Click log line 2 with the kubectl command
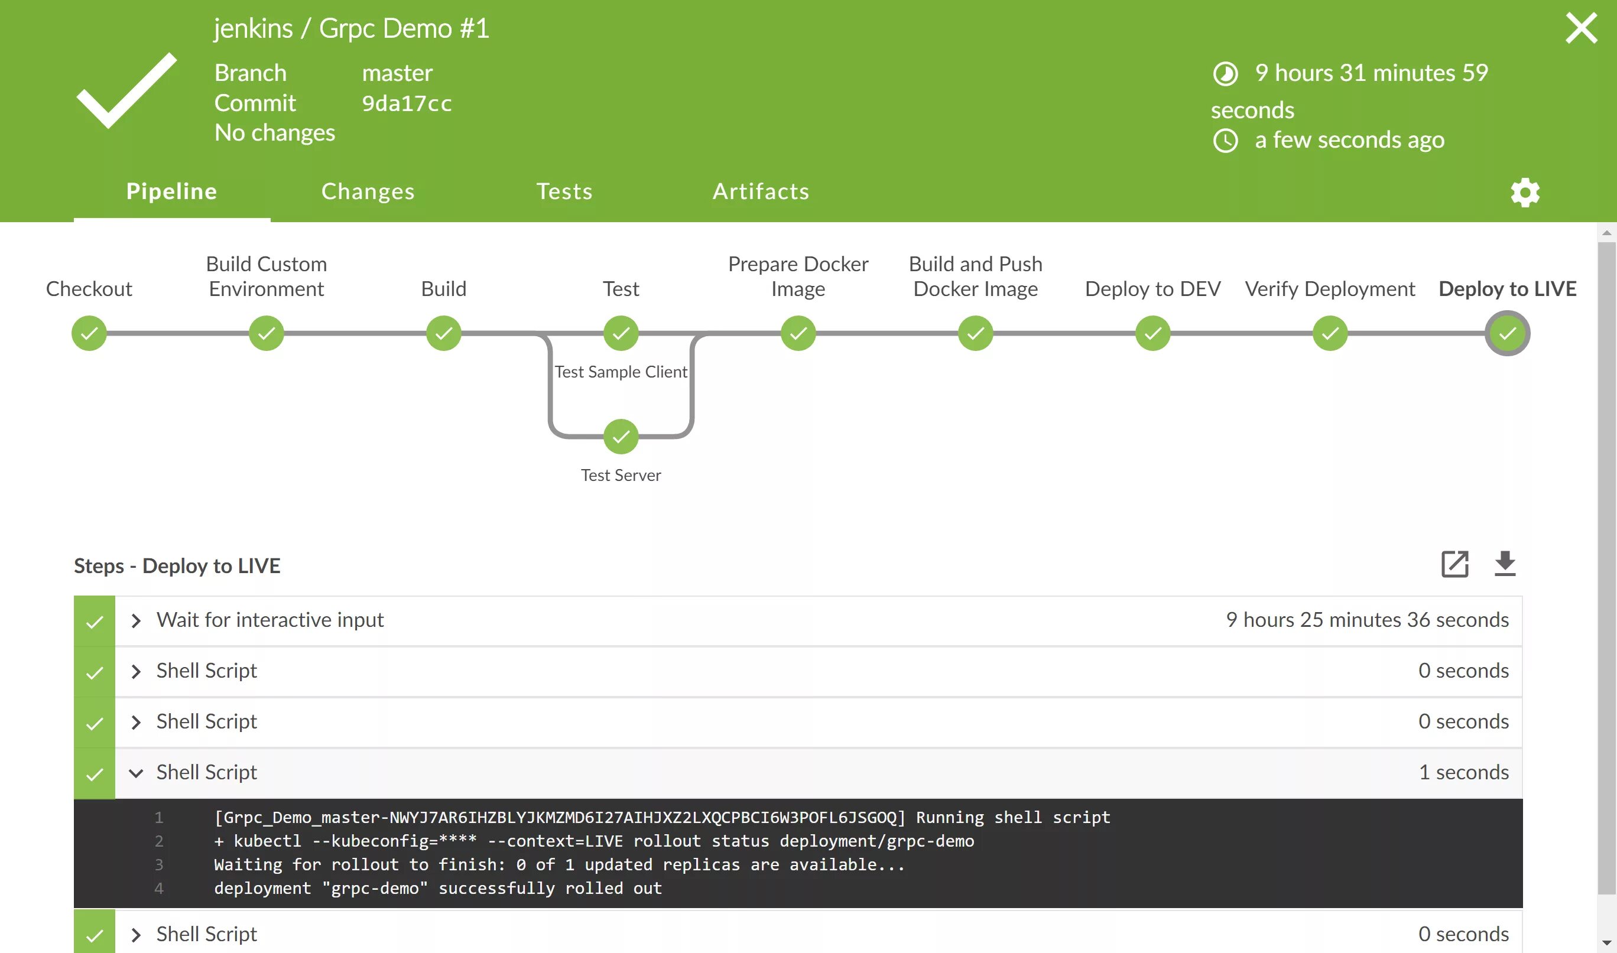1617x953 pixels. (x=594, y=841)
